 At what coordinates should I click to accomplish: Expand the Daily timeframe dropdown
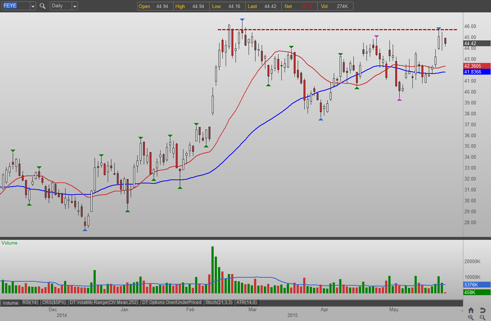click(74, 6)
